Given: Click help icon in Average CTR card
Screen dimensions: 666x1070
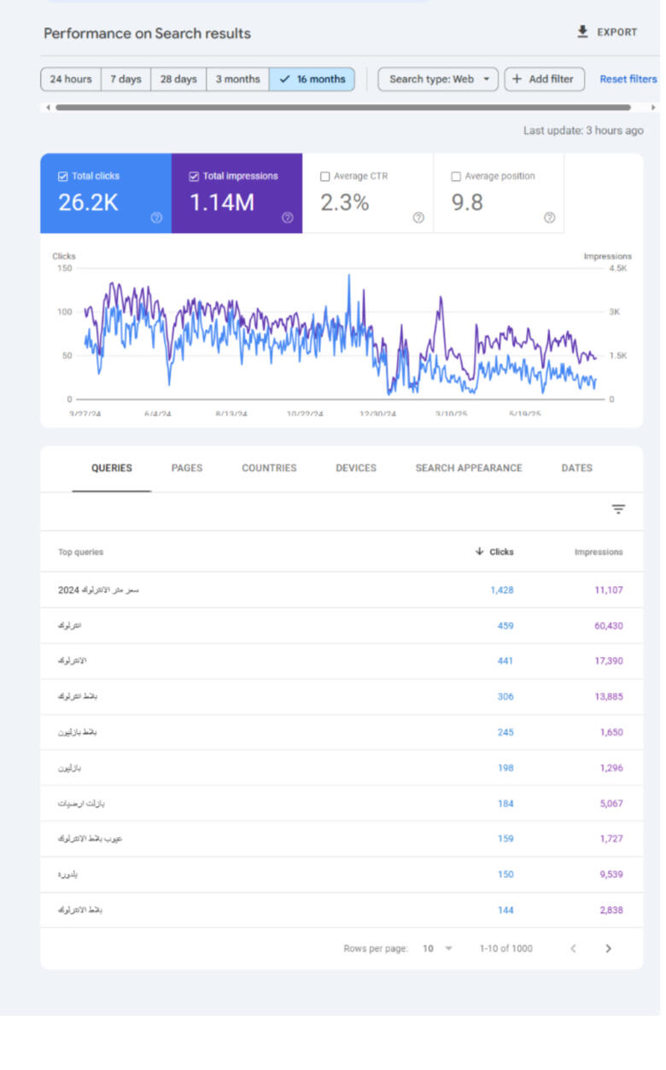Looking at the screenshot, I should [418, 218].
